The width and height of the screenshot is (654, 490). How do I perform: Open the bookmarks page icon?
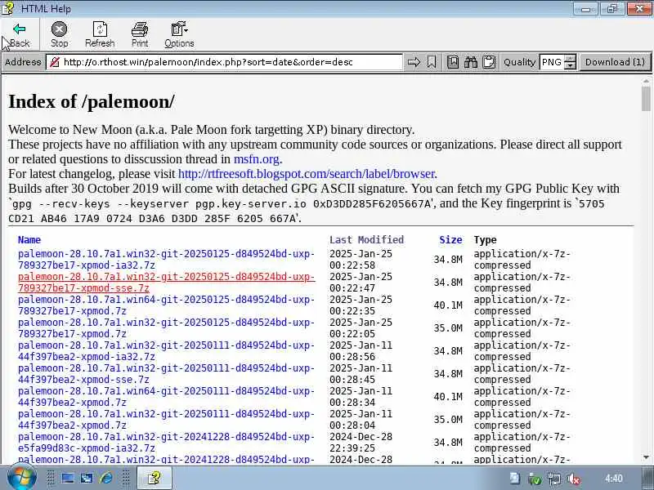tap(453, 62)
